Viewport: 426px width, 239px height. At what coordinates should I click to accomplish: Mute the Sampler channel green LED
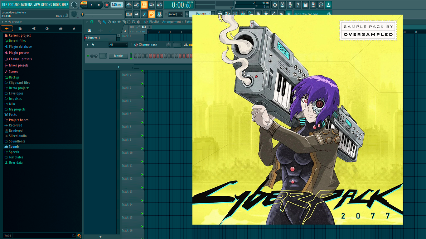tap(88, 56)
